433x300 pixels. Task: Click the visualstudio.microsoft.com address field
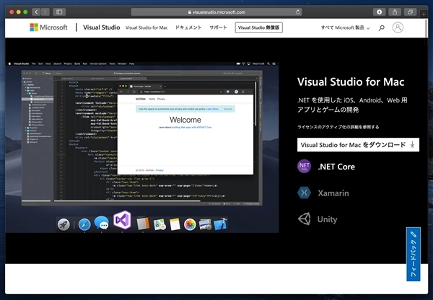pyautogui.click(x=216, y=12)
